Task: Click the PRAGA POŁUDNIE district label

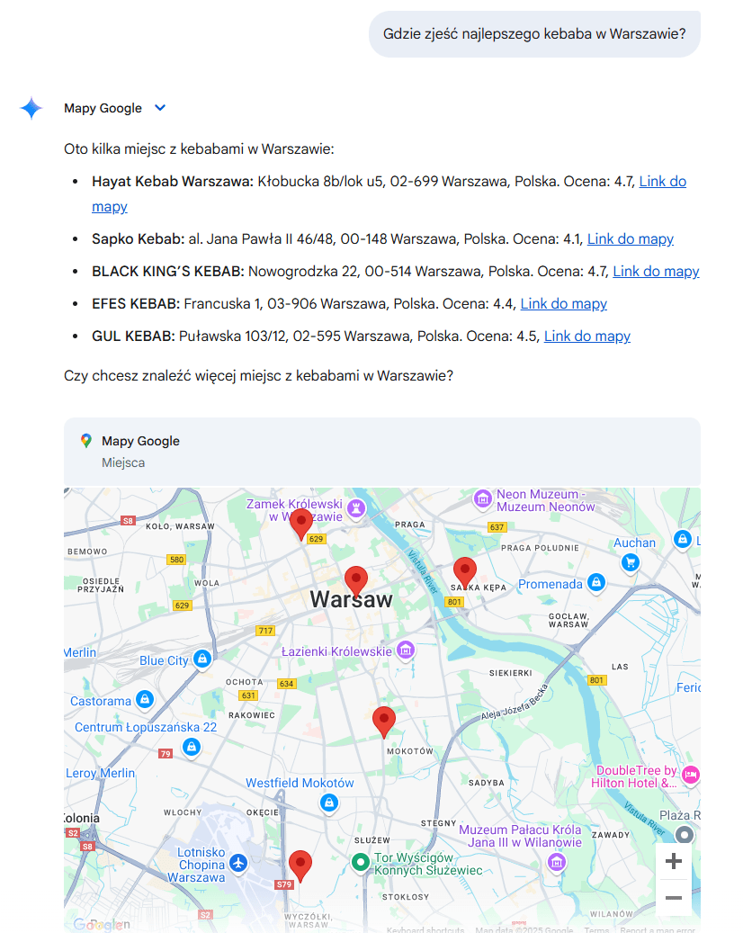Action: (x=540, y=548)
